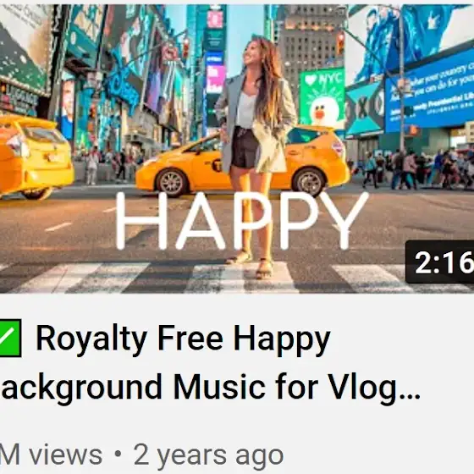
Task: Click "ackground Music for Vlog..." title line
Action: 211,387
